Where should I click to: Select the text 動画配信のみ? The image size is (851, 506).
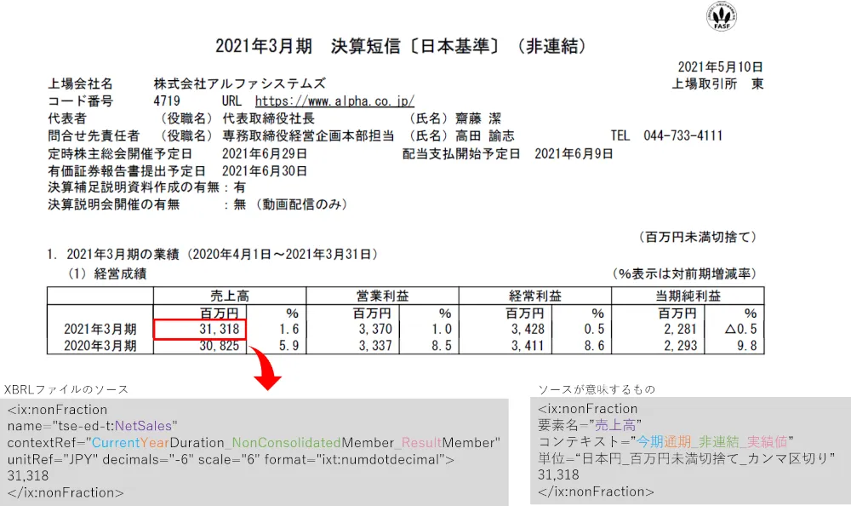302,204
